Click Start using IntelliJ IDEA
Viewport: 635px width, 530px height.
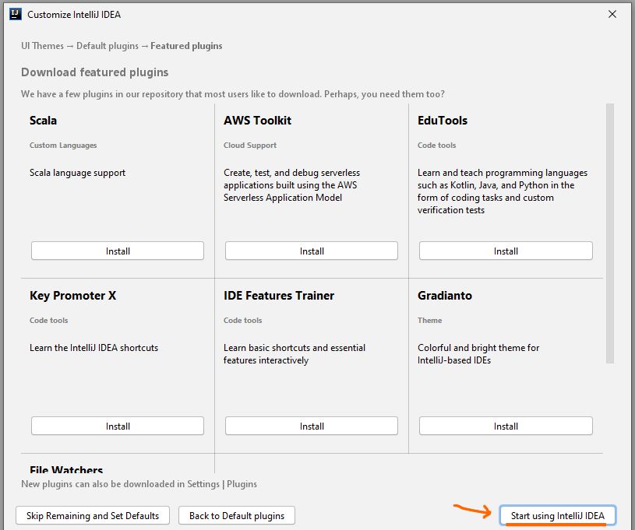[557, 515]
